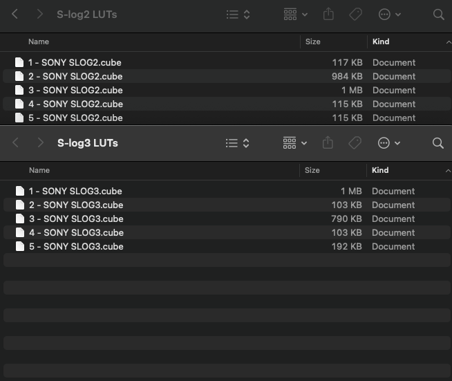Click the tag icon in S-log3 LUTs toolbar
452x381 pixels.
pos(355,143)
